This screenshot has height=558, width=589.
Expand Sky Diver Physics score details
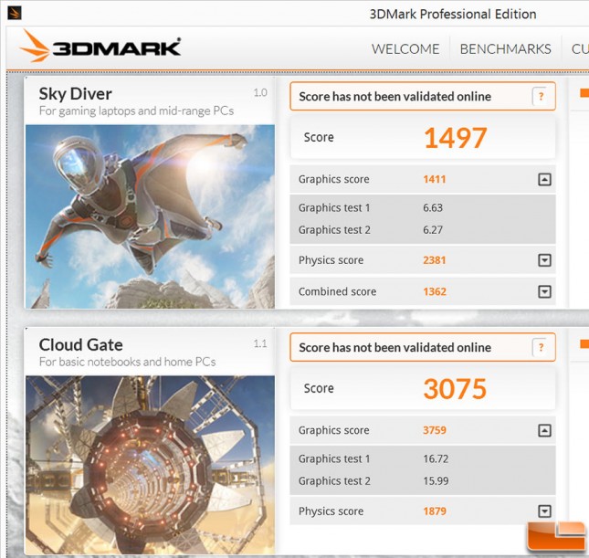coord(544,260)
